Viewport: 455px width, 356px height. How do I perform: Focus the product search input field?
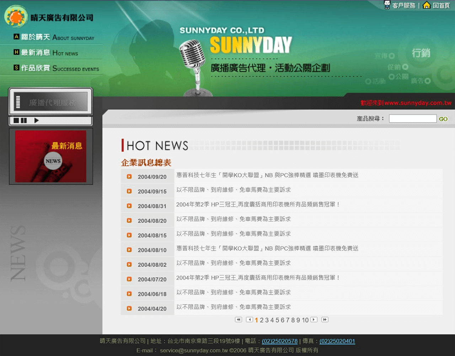413,119
